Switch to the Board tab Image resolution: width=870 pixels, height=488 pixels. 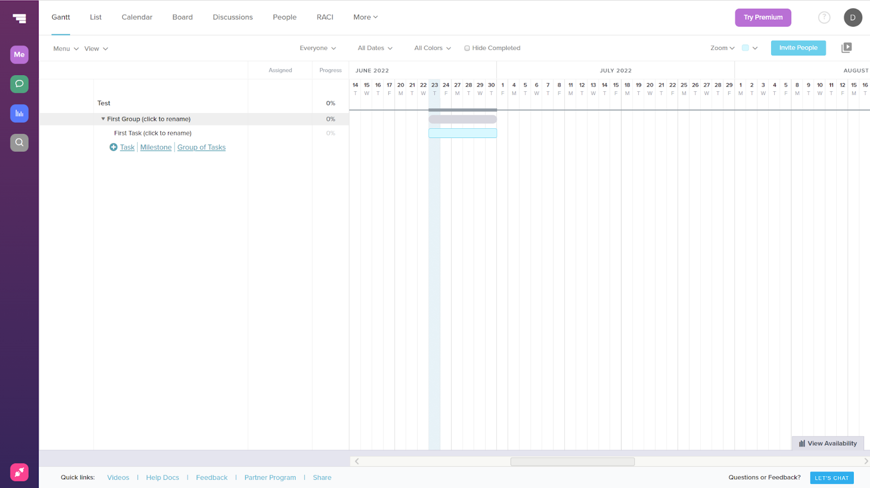(183, 17)
